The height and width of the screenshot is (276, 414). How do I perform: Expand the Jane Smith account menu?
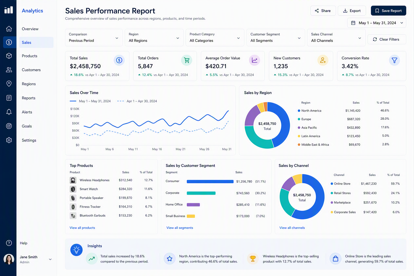50,259
